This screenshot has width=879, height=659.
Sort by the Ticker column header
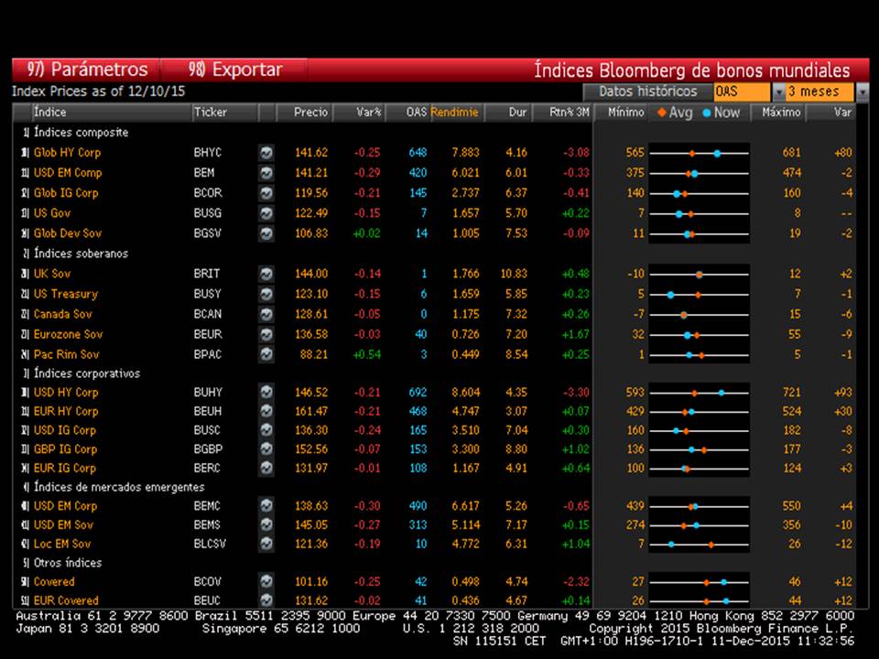225,112
